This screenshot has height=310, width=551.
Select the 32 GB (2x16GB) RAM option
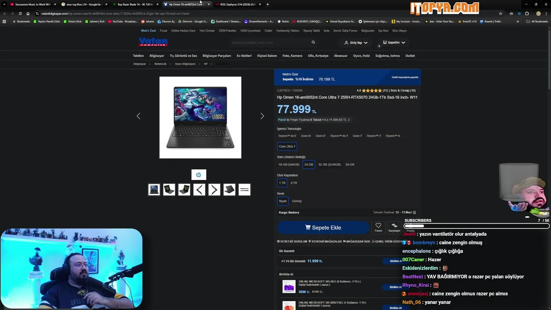pos(329,164)
